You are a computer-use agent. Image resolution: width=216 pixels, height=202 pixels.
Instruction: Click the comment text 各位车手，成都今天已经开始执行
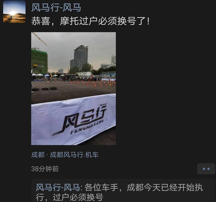[x=144, y=187]
